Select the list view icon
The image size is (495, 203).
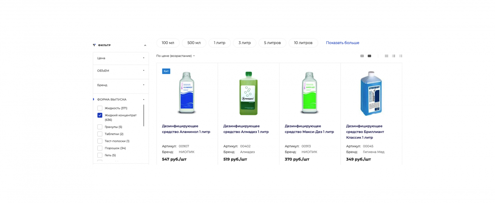[x=394, y=56]
